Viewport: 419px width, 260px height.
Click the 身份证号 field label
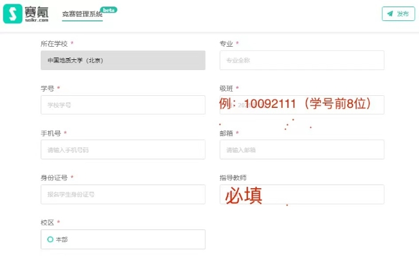coord(54,178)
